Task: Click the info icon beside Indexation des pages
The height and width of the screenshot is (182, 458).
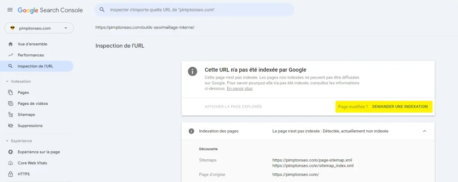Action: (x=191, y=131)
